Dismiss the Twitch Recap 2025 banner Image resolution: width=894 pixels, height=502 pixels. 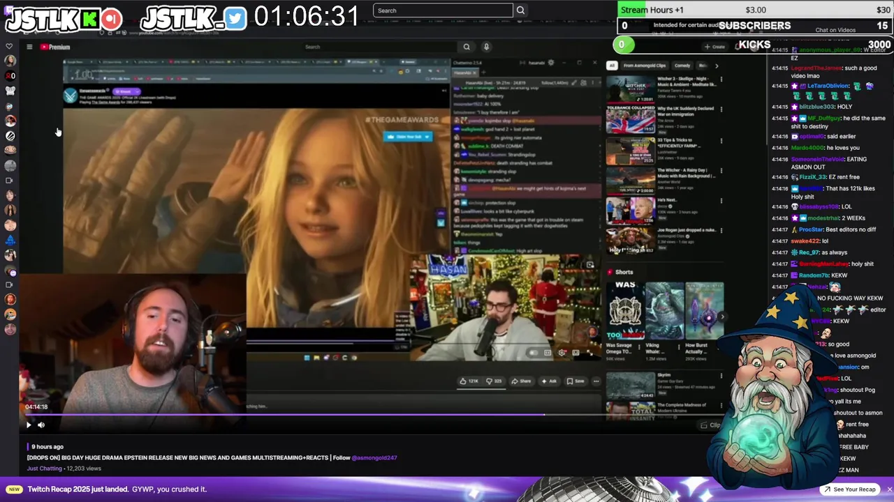coord(889,489)
